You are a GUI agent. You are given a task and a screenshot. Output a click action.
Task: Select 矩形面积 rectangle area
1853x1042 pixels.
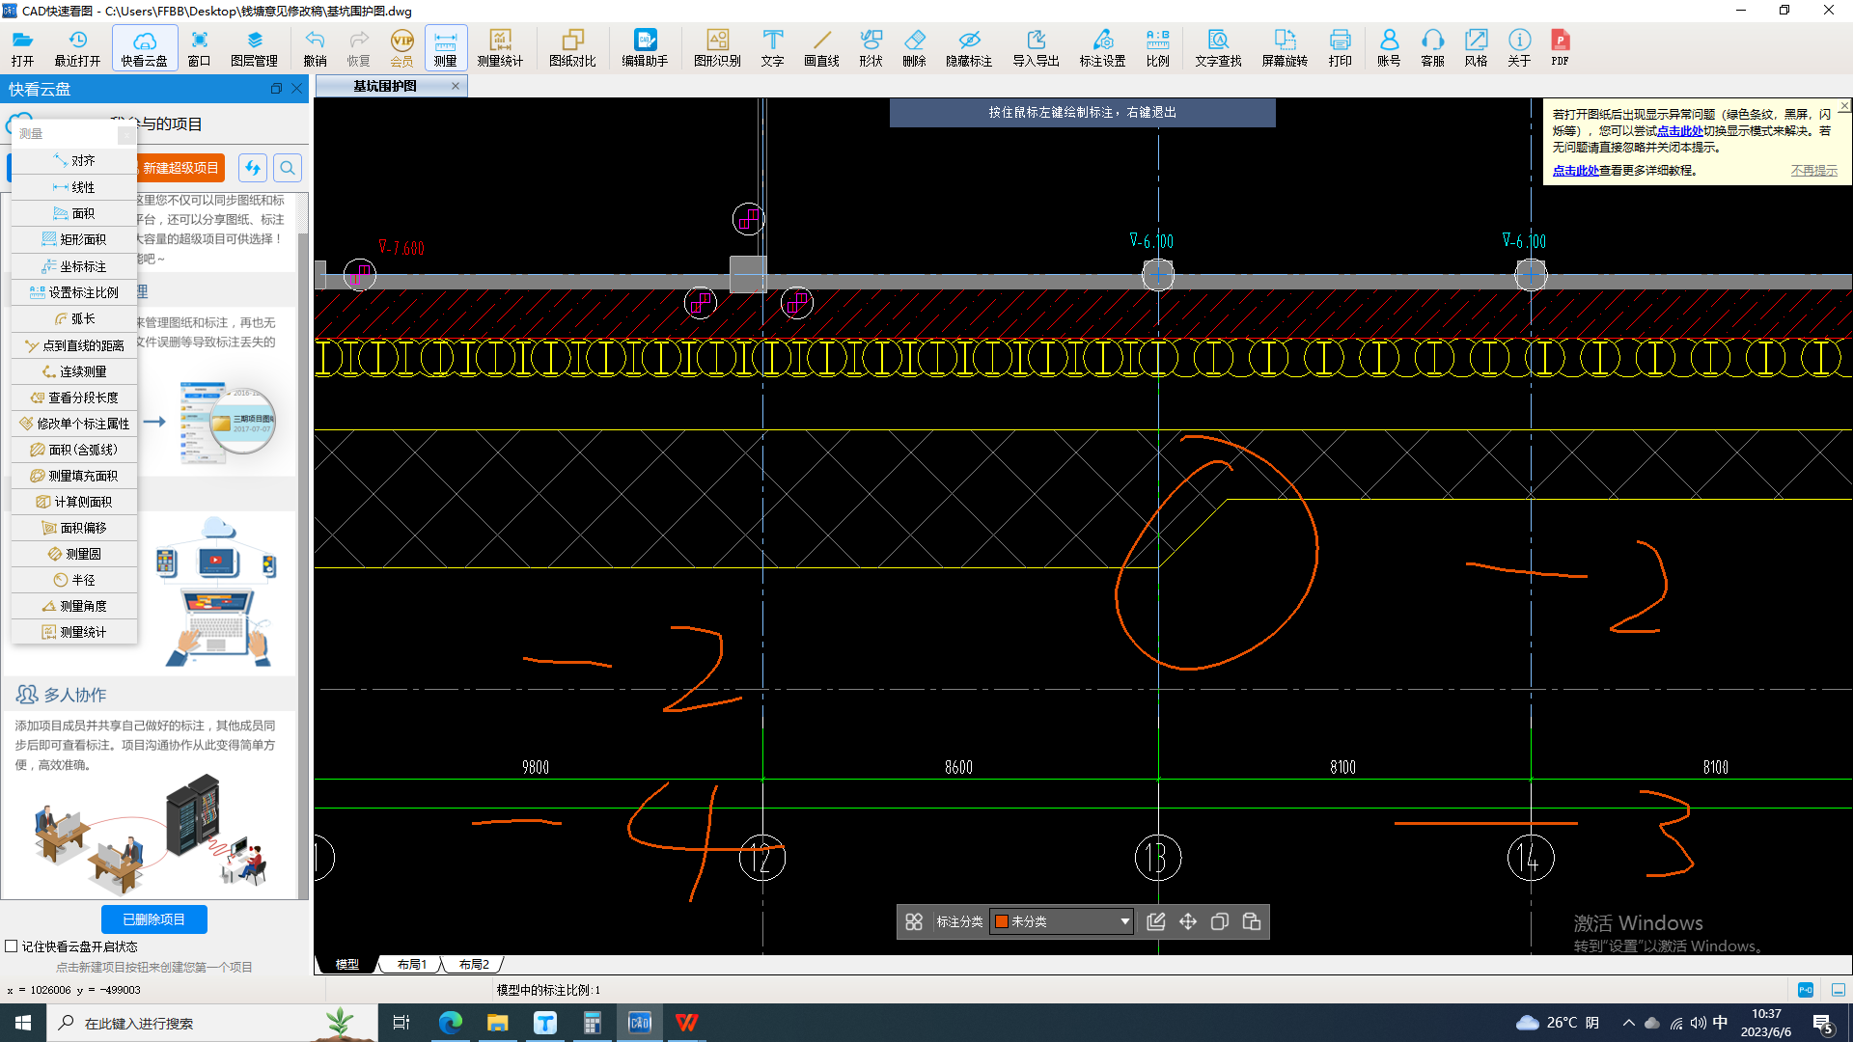(74, 239)
